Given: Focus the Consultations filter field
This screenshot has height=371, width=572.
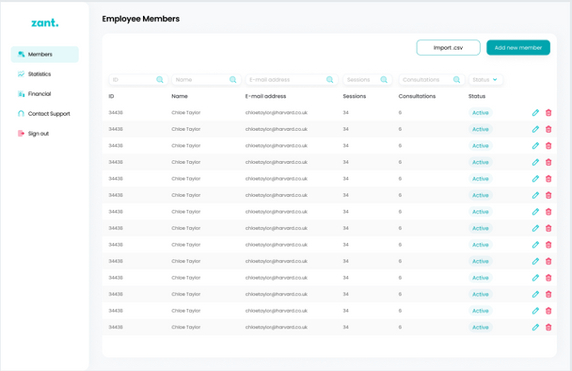Looking at the screenshot, I should [x=432, y=80].
